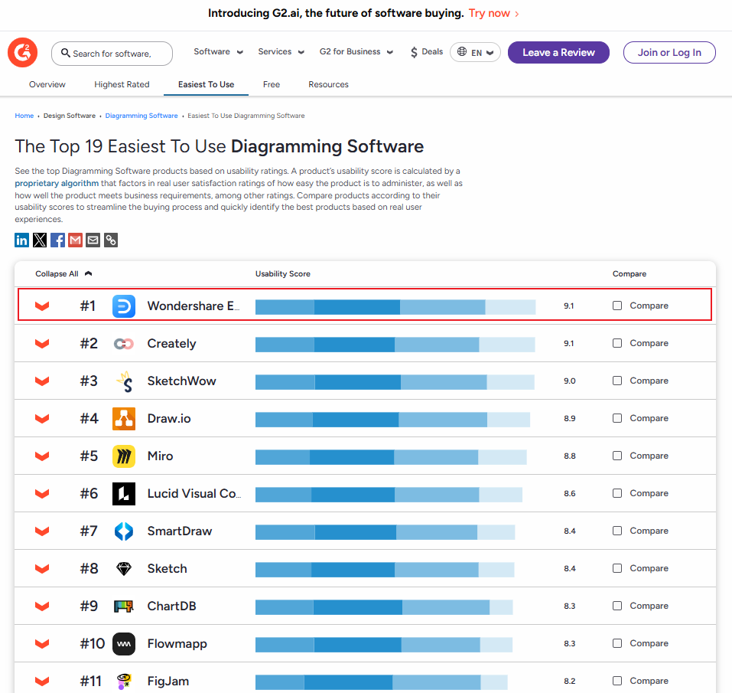
Task: Share page on X (Twitter)
Action: pos(40,240)
